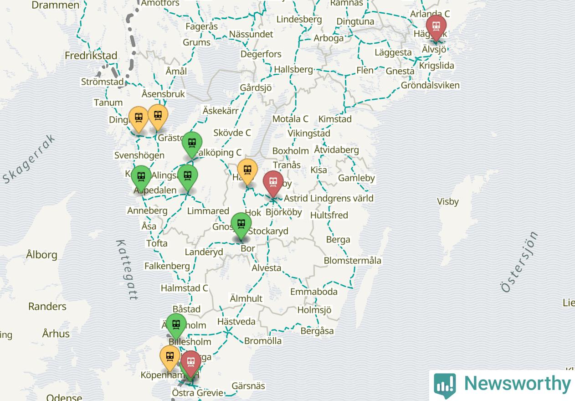This screenshot has width=575, height=401.
Task: Click the Motala C station label
Action: (290, 118)
